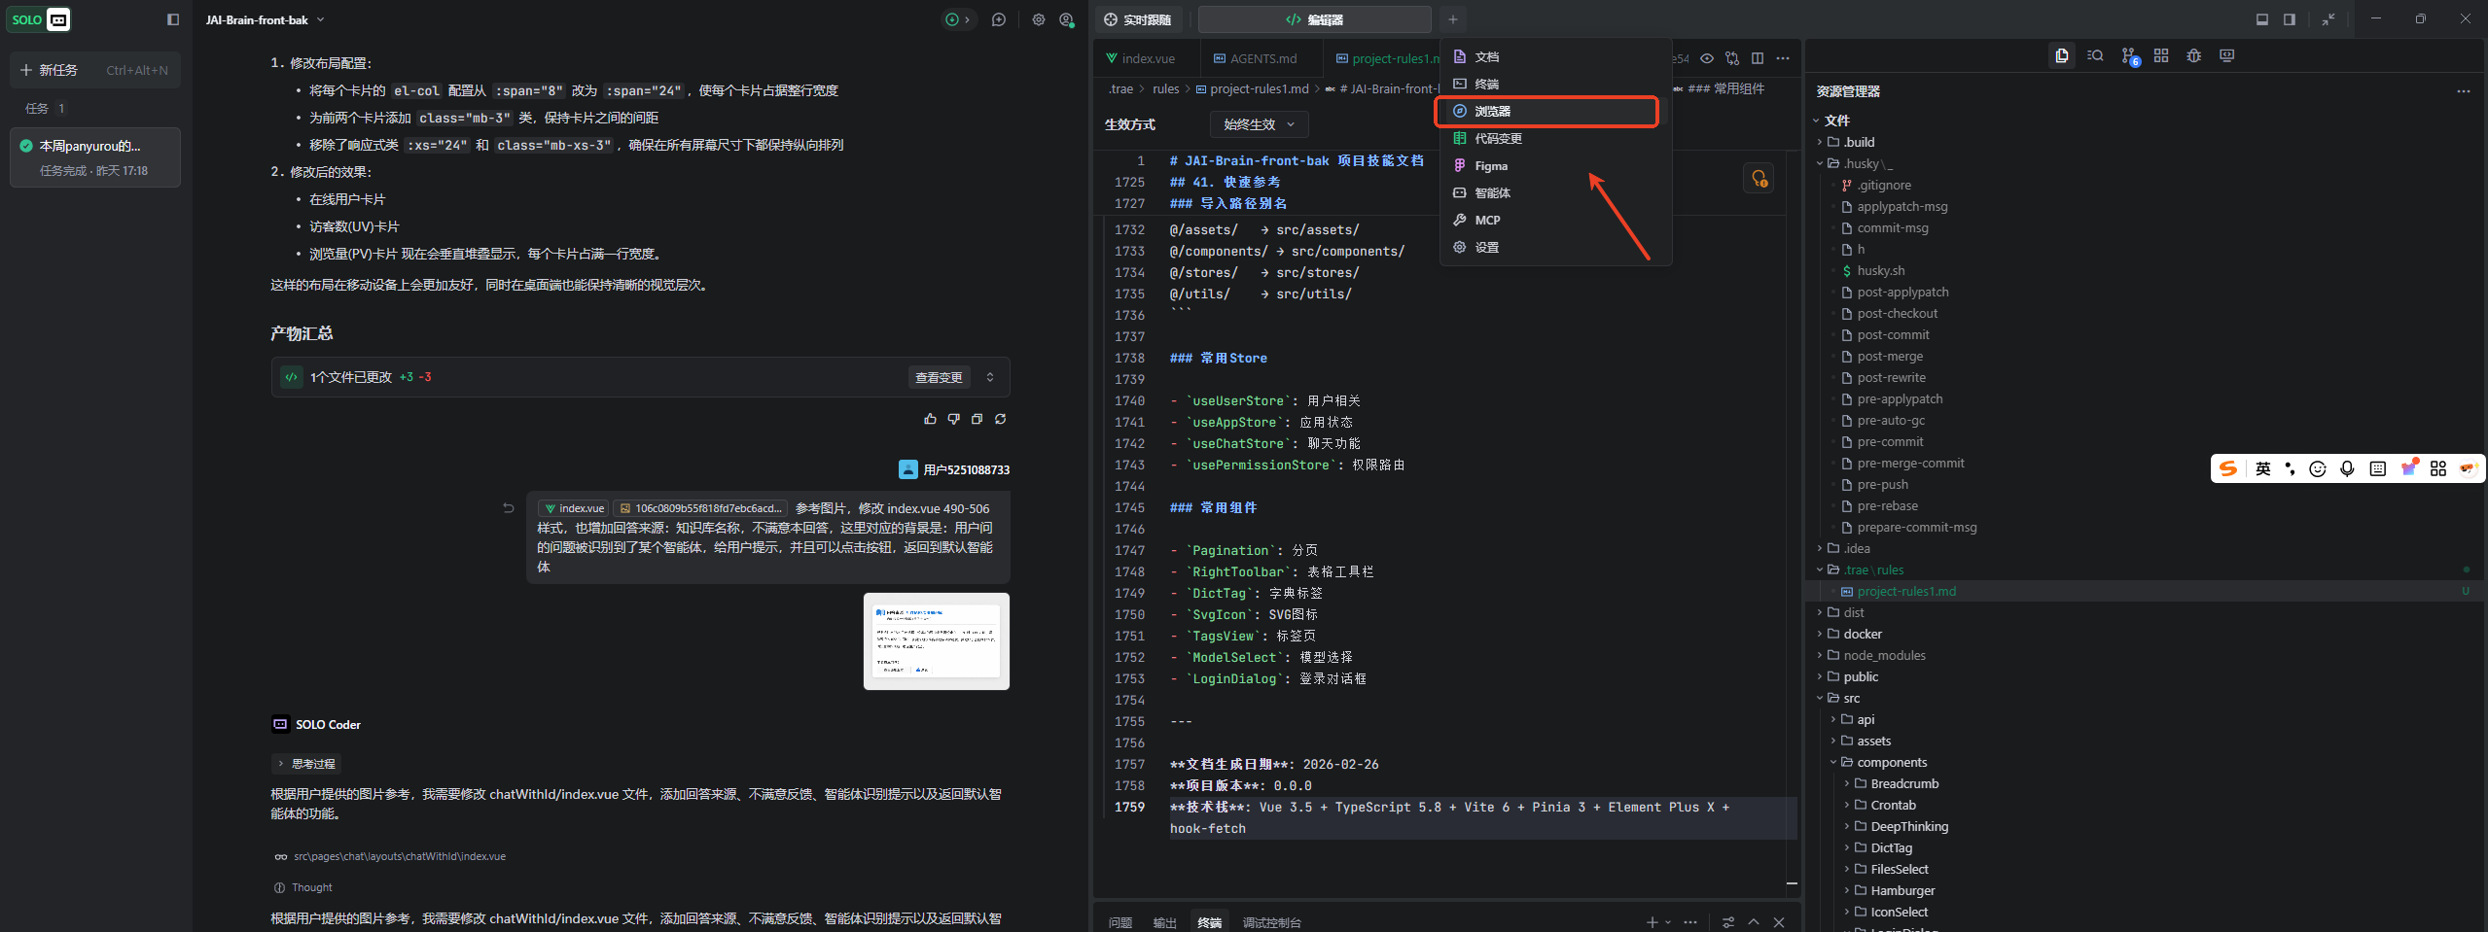The width and height of the screenshot is (2488, 932).
Task: Click the search icon in the explorer toolbar
Action: pyautogui.click(x=2095, y=56)
